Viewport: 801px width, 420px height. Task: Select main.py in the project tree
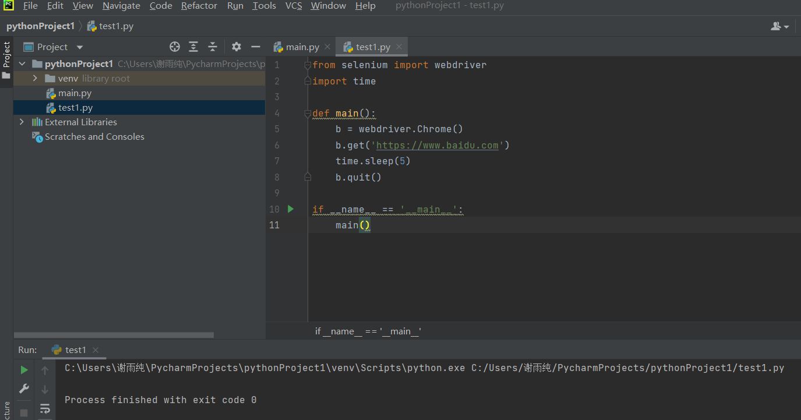(139, 93)
